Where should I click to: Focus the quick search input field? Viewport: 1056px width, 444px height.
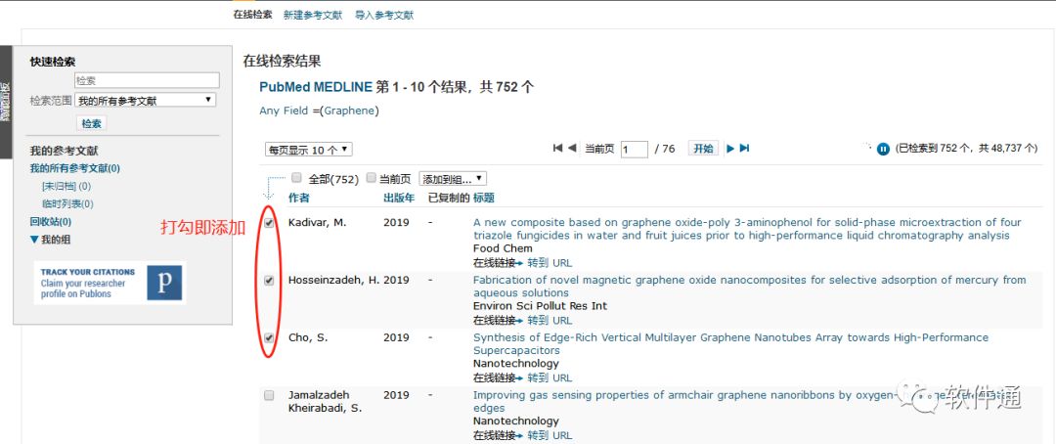click(x=147, y=80)
